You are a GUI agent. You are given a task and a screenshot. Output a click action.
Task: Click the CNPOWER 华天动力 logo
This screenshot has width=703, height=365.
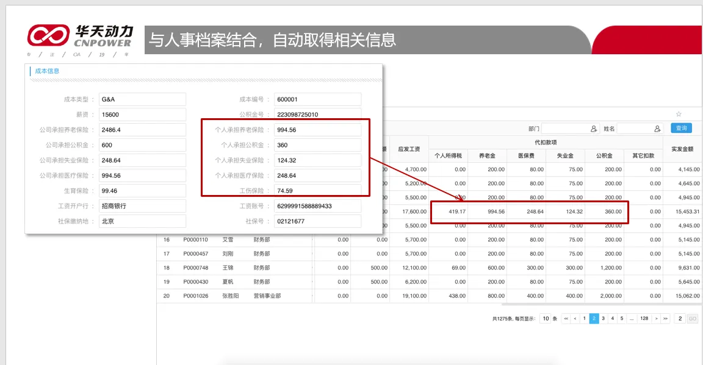(x=80, y=36)
